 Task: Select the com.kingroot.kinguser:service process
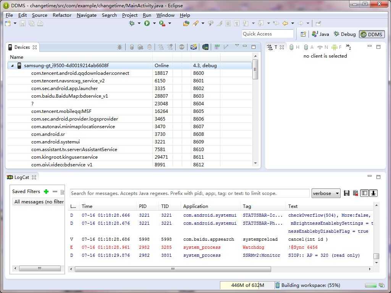[130, 157]
